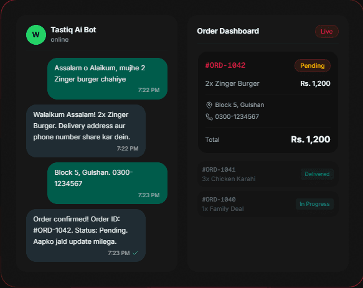Click the Order Dashboard heading
The image size is (363, 288).
228,31
